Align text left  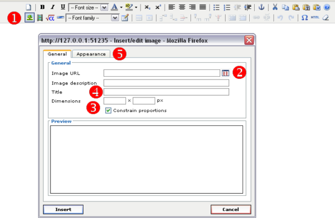tap(171, 7)
